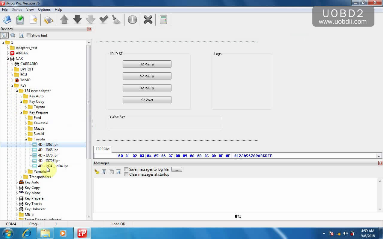Collapse the Key Prepare Toyota folder

(26, 139)
